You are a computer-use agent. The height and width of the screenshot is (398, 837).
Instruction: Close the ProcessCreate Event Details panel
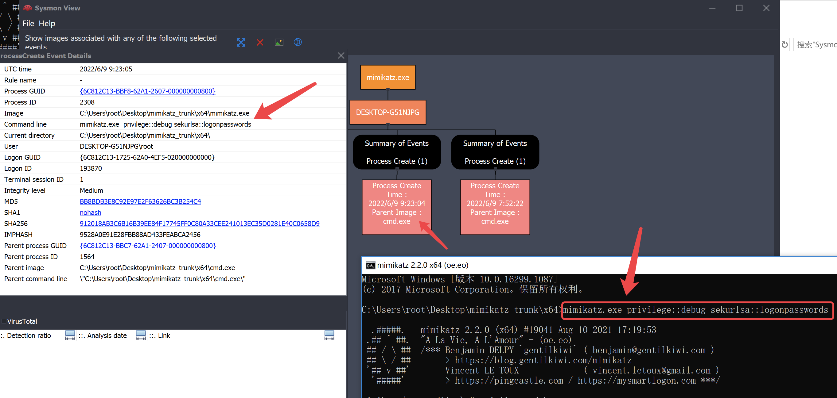(x=341, y=56)
